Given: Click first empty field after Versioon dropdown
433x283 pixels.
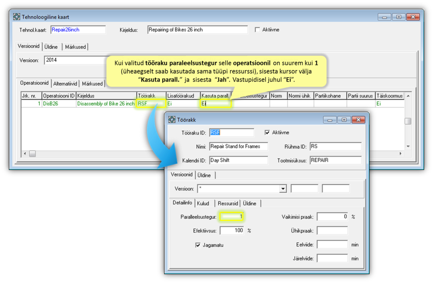Looking at the screenshot, I should 305,189.
